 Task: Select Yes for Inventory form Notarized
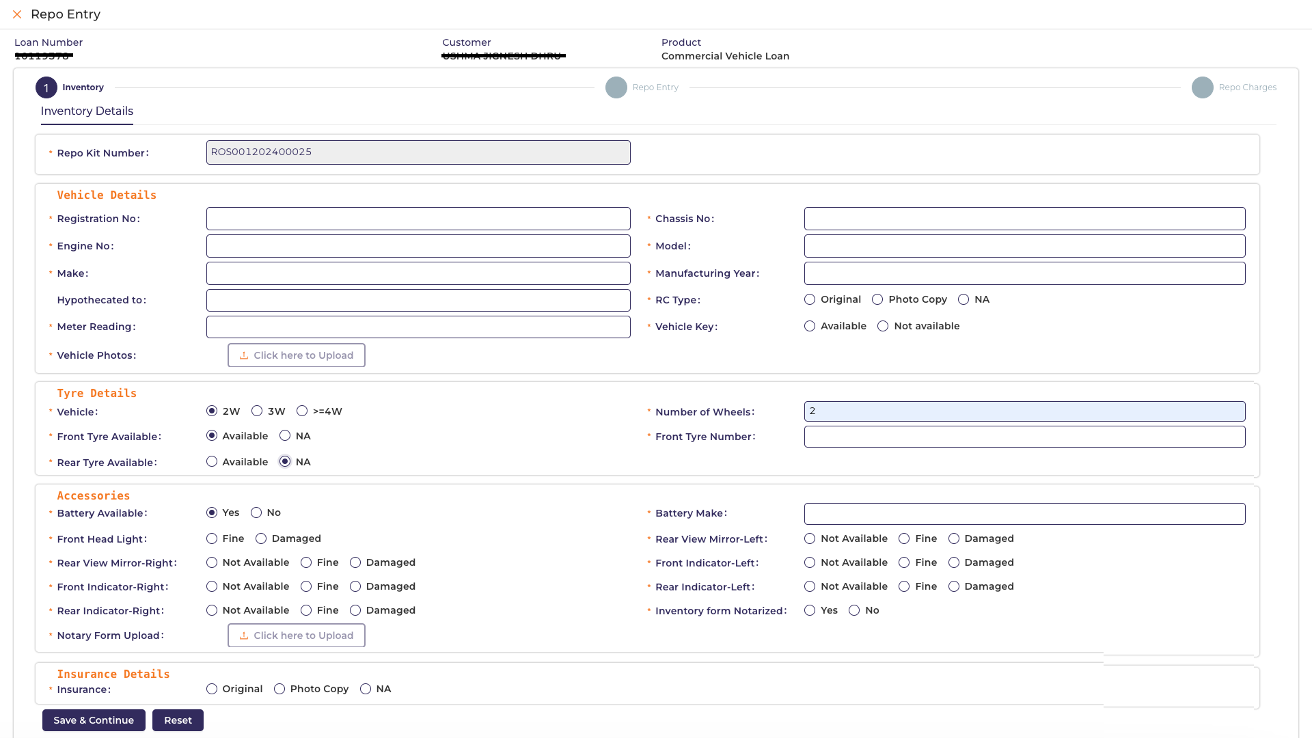[x=810, y=611]
